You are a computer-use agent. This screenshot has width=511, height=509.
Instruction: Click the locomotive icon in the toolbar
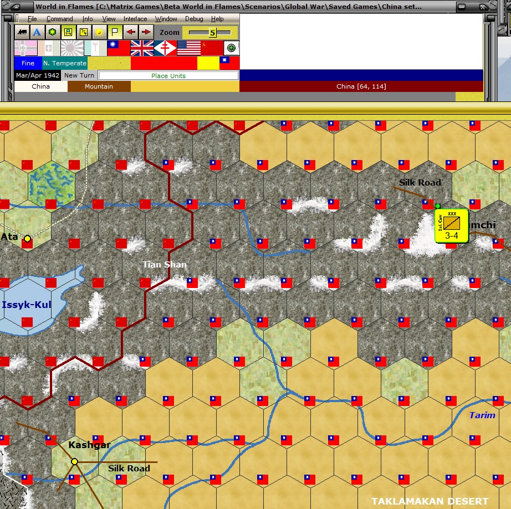tap(22, 32)
